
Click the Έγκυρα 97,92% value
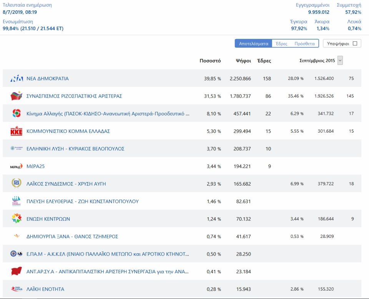(x=299, y=28)
